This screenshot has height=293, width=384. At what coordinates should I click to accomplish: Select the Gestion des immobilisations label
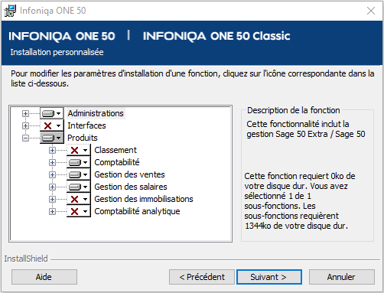click(144, 199)
